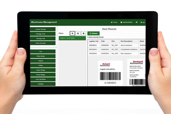Click the '3 stock records found' text
This screenshot has height=114, width=171.
[95, 37]
